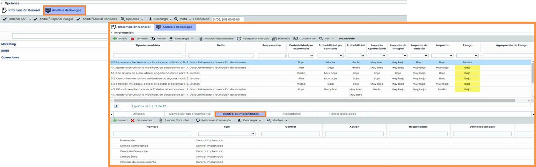Click Añadir/Proponer Riesgos checkmark button
The height and width of the screenshot is (167, 536).
pyautogui.click(x=54, y=19)
